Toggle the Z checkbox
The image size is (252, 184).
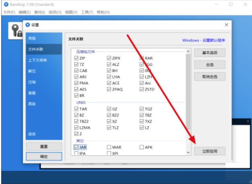click(76, 134)
